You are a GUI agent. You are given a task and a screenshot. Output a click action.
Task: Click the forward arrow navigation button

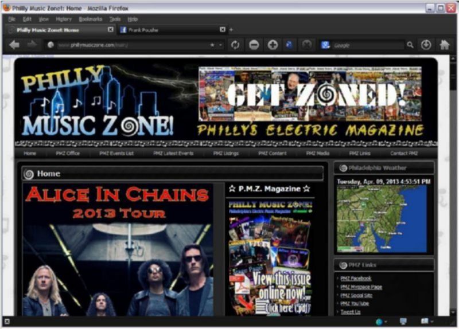[x=32, y=45]
